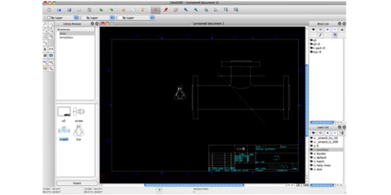The height and width of the screenshot is (195, 391).
Task: Click the green Undo arrow
Action: pyautogui.click(x=101, y=10)
